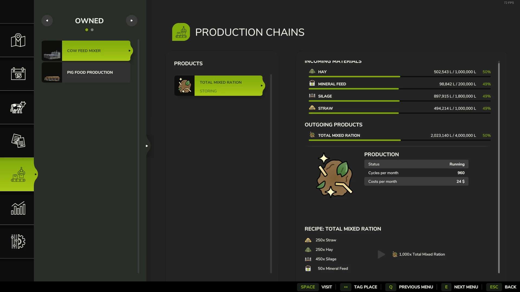Select the production chains factory sidebar icon
Viewport: 520px width, 292px height.
[18, 175]
